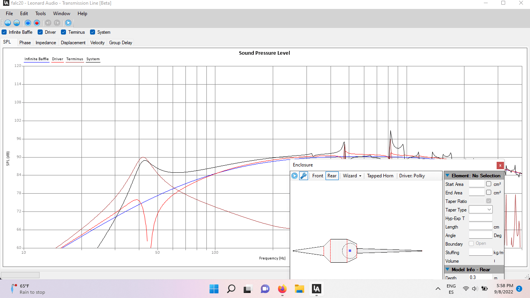530x298 pixels.
Task: Click the Rear view button in Enclosure
Action: point(332,176)
